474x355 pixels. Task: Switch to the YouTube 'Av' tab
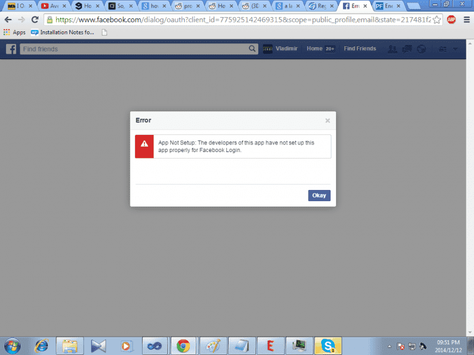pyautogui.click(x=53, y=6)
